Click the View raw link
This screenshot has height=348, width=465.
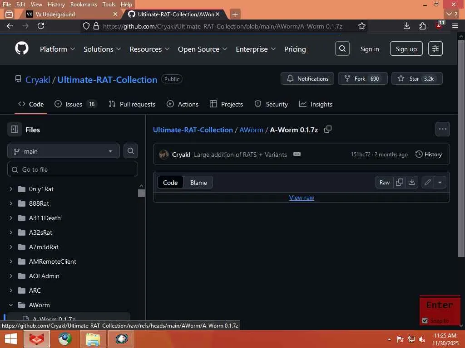(302, 198)
